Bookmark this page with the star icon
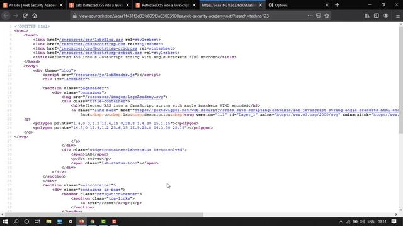The image size is (403, 226). (x=327, y=16)
